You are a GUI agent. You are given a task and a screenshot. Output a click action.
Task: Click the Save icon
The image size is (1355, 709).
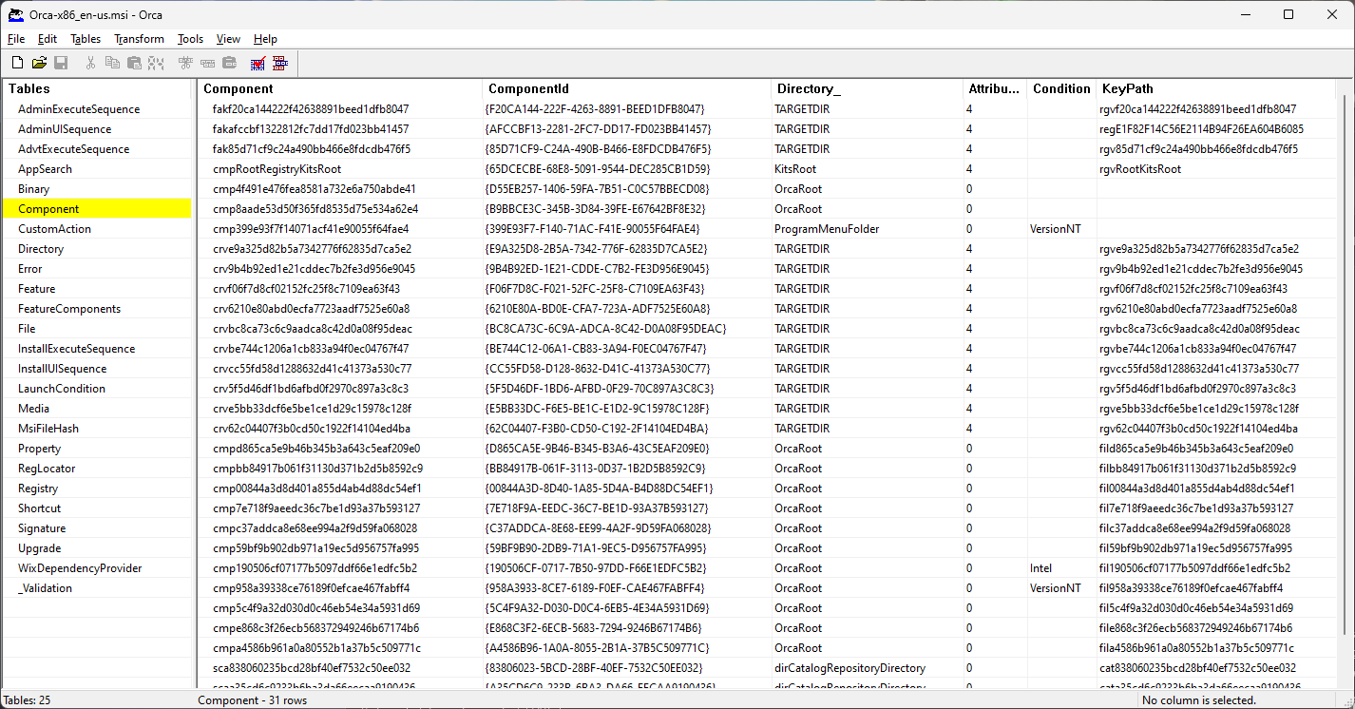coord(61,62)
